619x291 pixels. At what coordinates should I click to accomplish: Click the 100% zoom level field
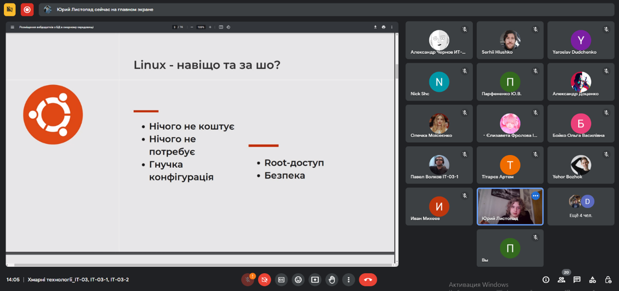[201, 27]
